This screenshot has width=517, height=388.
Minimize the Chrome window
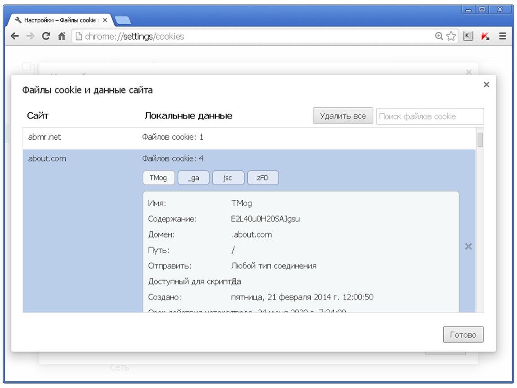pos(468,9)
